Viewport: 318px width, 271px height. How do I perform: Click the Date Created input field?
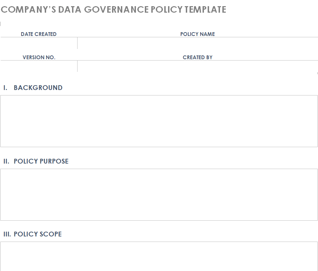(39, 43)
